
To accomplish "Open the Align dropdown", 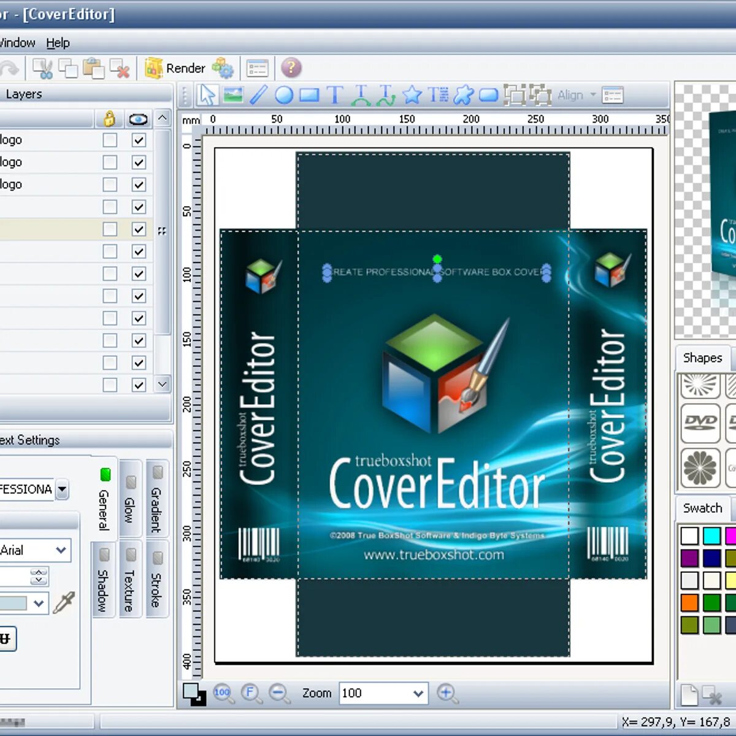I will pyautogui.click(x=577, y=95).
